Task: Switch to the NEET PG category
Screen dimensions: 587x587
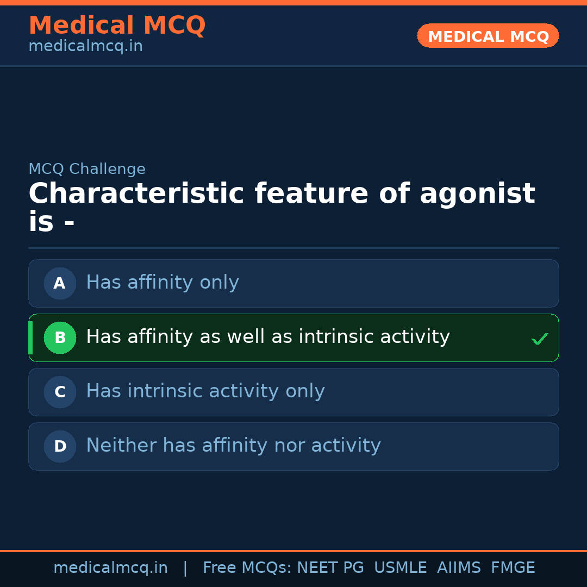Action: [x=330, y=567]
